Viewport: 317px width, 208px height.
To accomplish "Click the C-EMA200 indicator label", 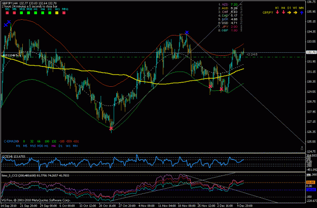I will click(x=11, y=142).
